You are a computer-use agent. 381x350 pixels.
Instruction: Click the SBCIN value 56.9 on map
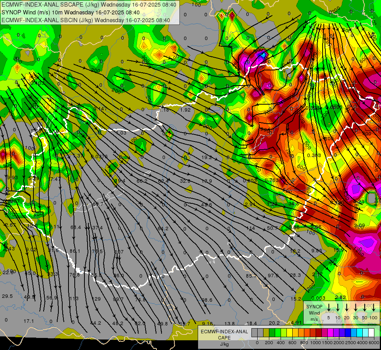click(x=52, y=297)
